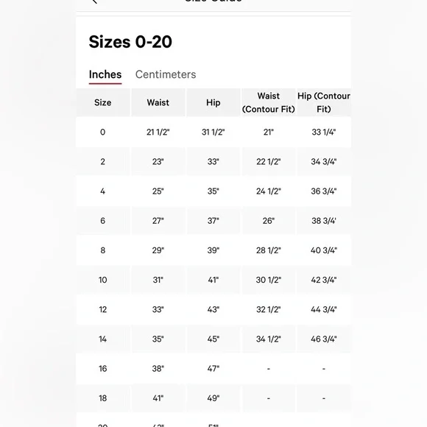Click the Waist column header
Viewport: 427px width, 427px height.
click(158, 102)
